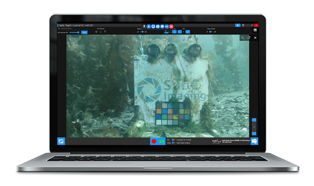
Task: Click the blue Mute button
Action: 84,32
